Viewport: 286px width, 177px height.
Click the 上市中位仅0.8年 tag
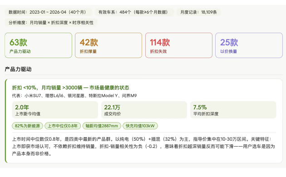click(x=63, y=126)
